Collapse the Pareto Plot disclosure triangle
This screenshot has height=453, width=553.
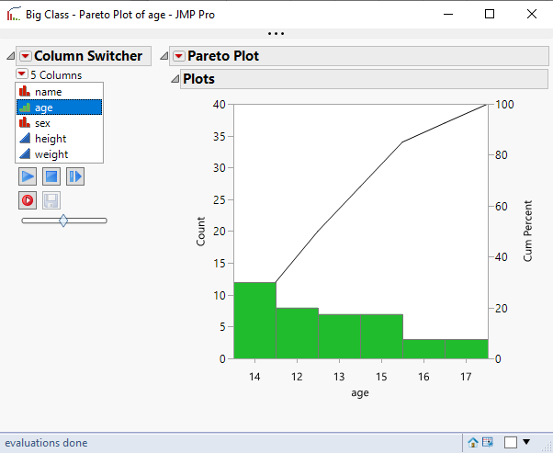coord(164,57)
